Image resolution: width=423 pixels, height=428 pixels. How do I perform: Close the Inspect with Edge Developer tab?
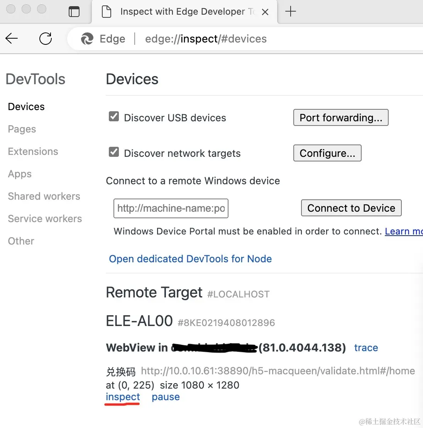pyautogui.click(x=265, y=12)
